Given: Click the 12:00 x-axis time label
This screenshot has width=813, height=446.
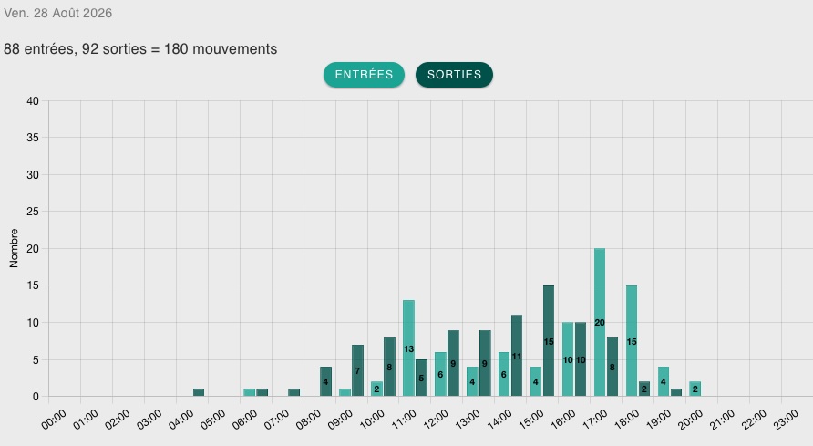Looking at the screenshot, I should [x=436, y=419].
